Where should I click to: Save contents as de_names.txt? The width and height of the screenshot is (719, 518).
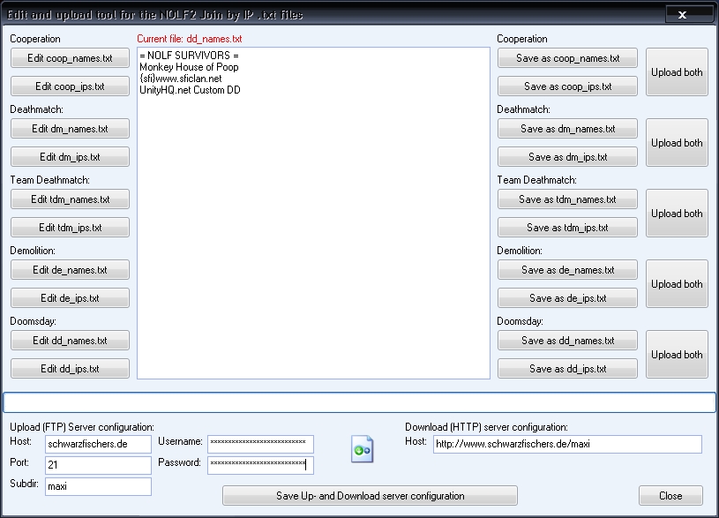point(567,270)
